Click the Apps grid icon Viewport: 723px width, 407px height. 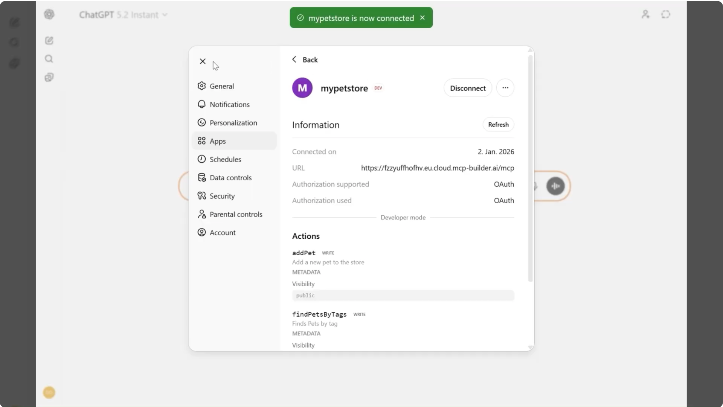[x=202, y=141]
